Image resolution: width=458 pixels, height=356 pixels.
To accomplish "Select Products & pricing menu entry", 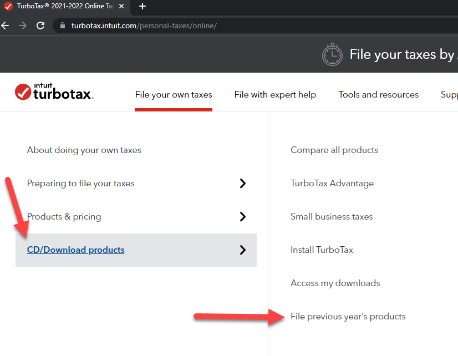I will click(x=64, y=217).
